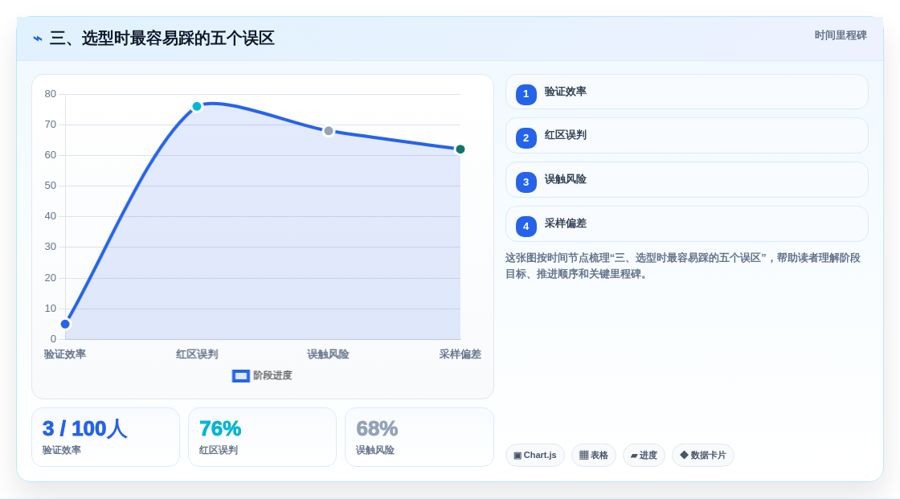Screen dimensions: 900x499
Task: Select the 验证效率 data point on chart
Action: click(x=65, y=324)
